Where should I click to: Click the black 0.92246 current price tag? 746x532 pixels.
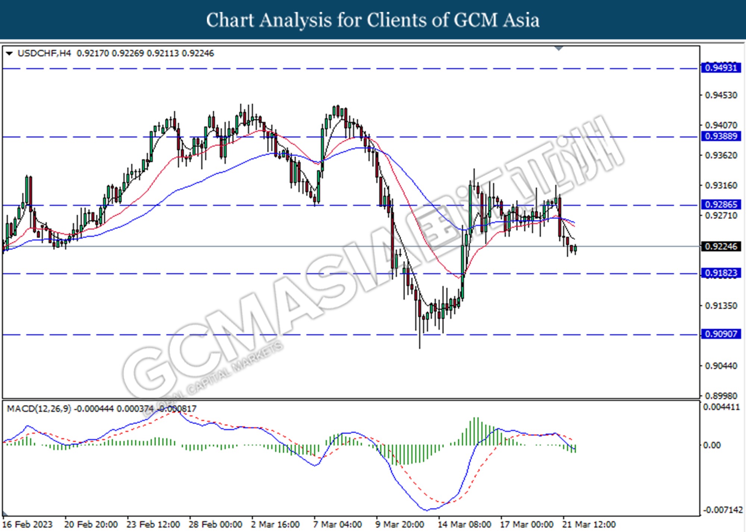tap(721, 247)
